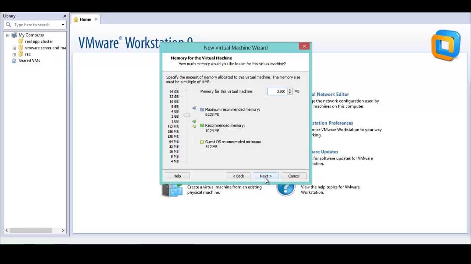Select Shared VMs in the Library
This screenshot has width=471, height=264.
point(29,60)
